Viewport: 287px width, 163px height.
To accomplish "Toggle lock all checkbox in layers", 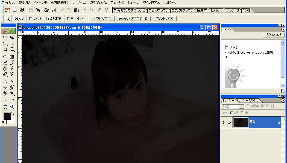I will click(242, 113).
